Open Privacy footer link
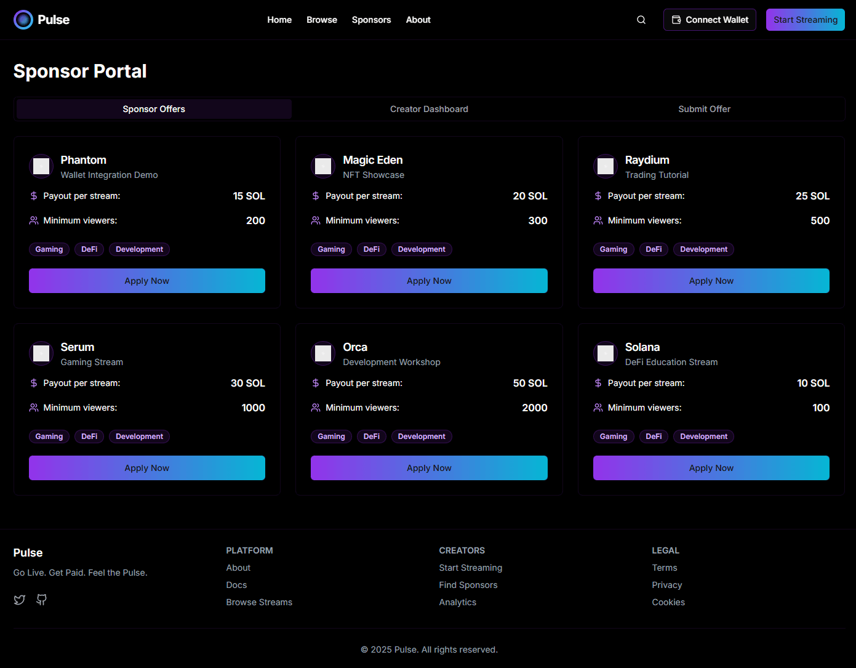This screenshot has height=668, width=856. point(667,585)
